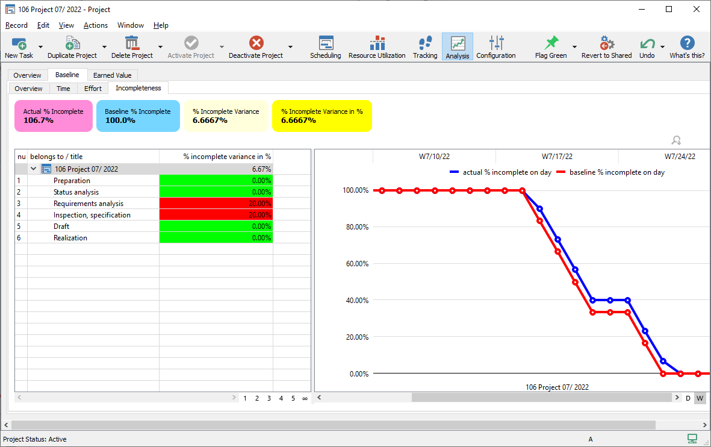Screen dimensions: 711x447
Task: Open the Actions menu
Action: point(96,25)
